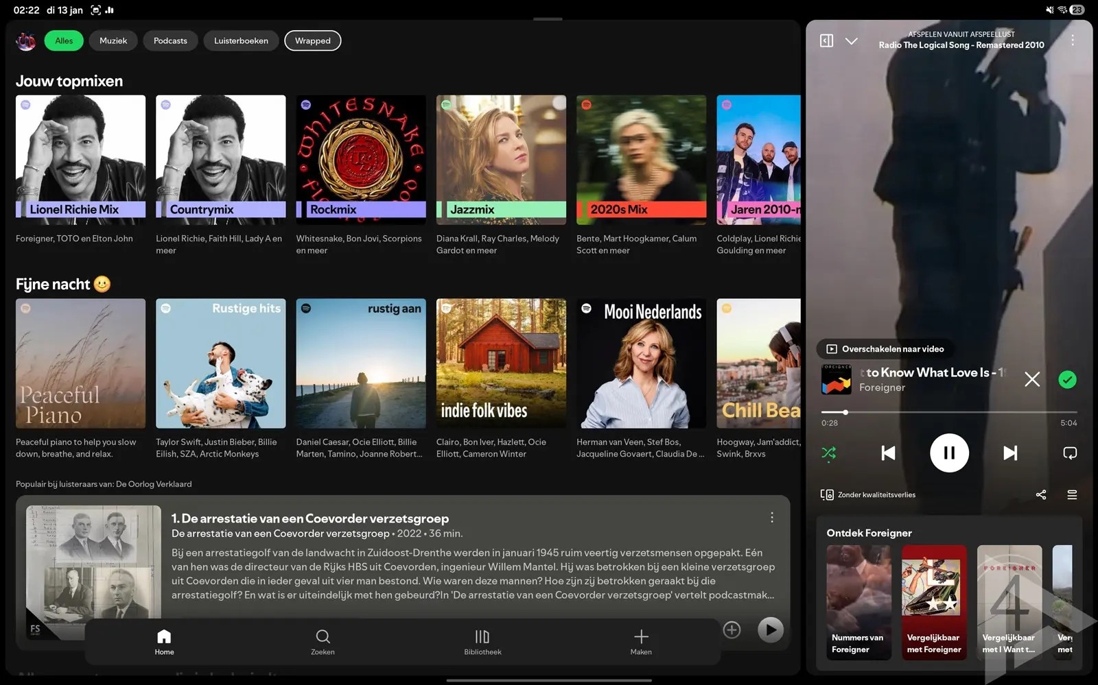Pause the currently playing song
The image size is (1098, 685).
949,453
